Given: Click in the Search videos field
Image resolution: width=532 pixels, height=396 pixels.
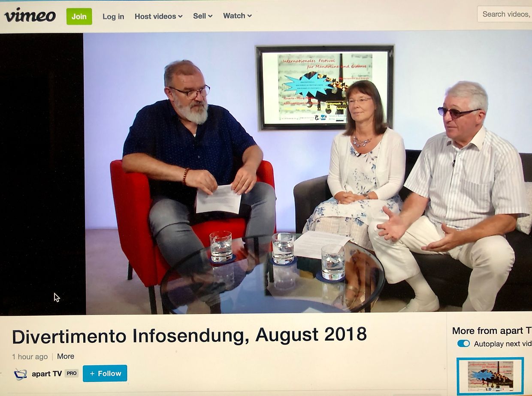Looking at the screenshot, I should [x=505, y=14].
